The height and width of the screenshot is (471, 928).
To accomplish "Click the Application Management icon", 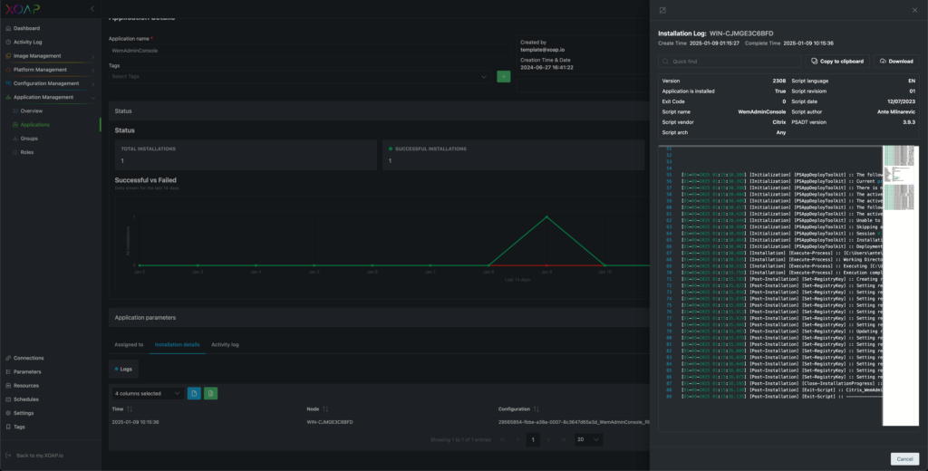I will [7, 97].
